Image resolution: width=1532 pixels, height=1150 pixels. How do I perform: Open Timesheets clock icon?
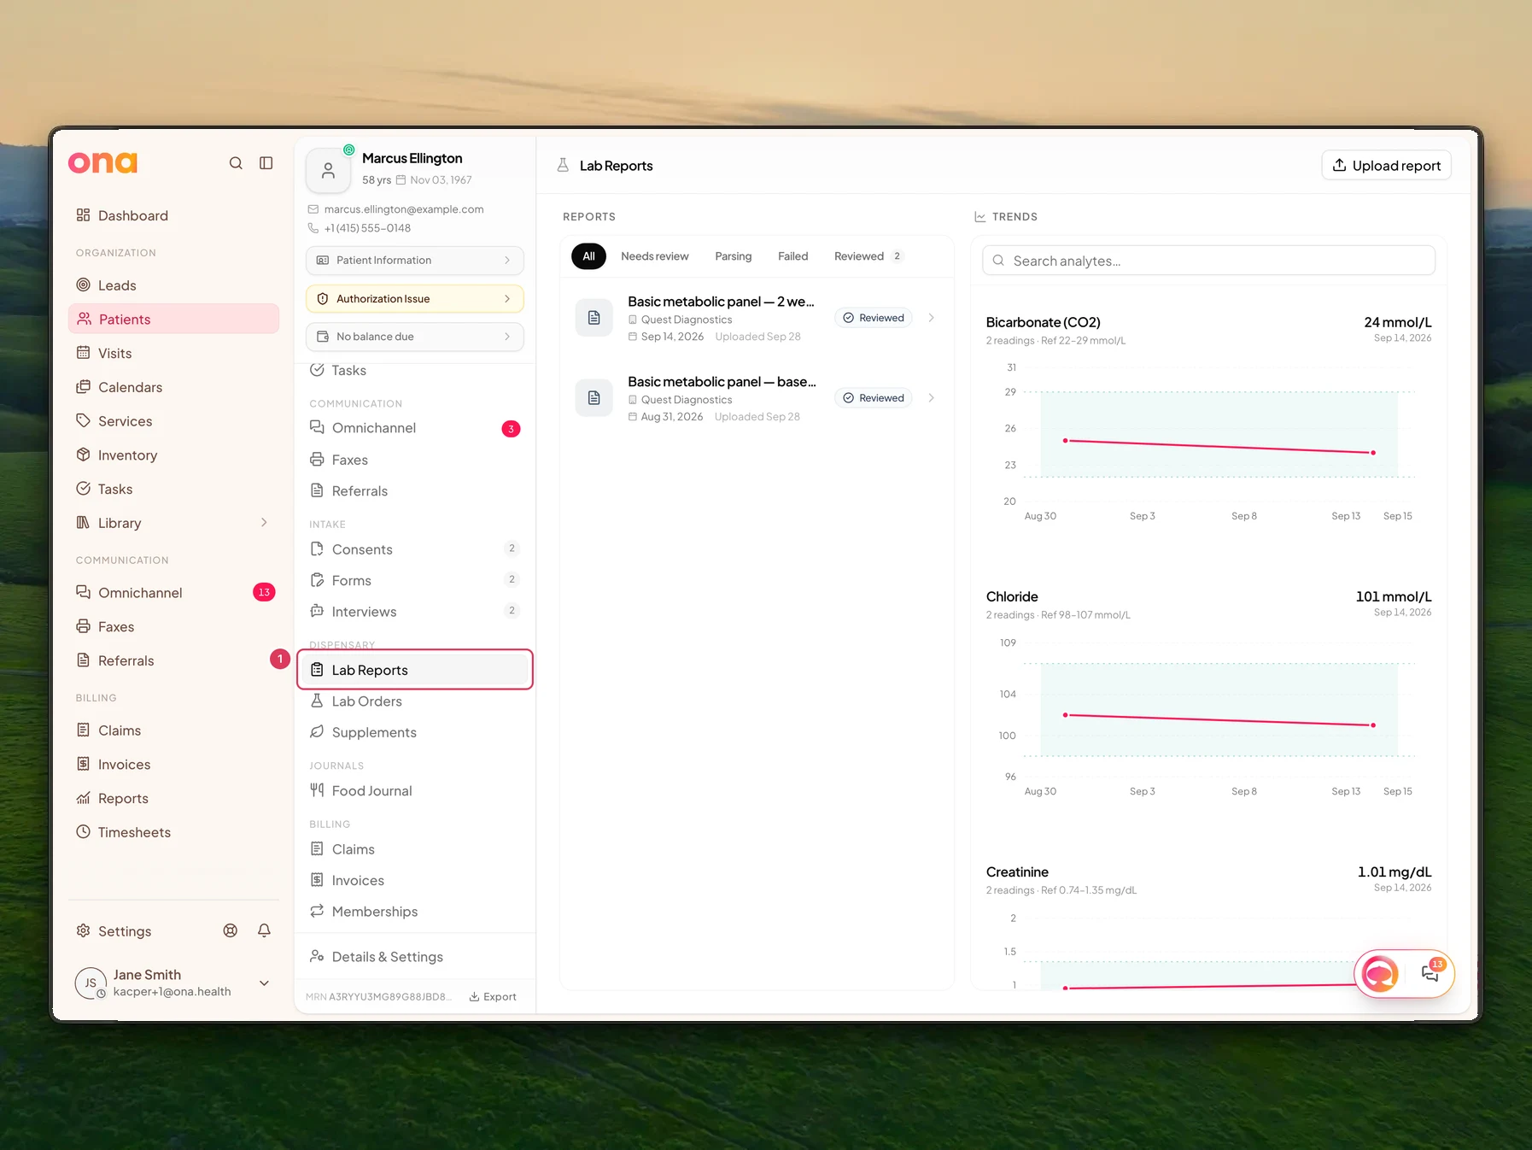click(x=83, y=831)
